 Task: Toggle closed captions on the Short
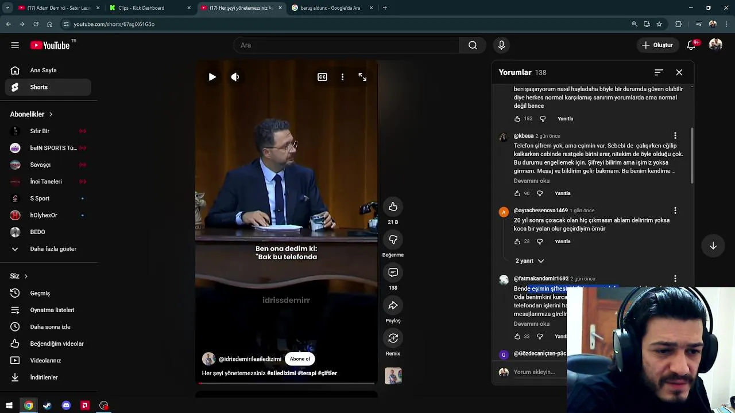pyautogui.click(x=322, y=77)
